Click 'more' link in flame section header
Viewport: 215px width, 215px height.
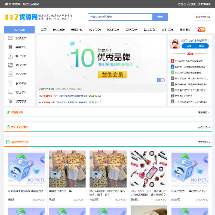pos(204,127)
